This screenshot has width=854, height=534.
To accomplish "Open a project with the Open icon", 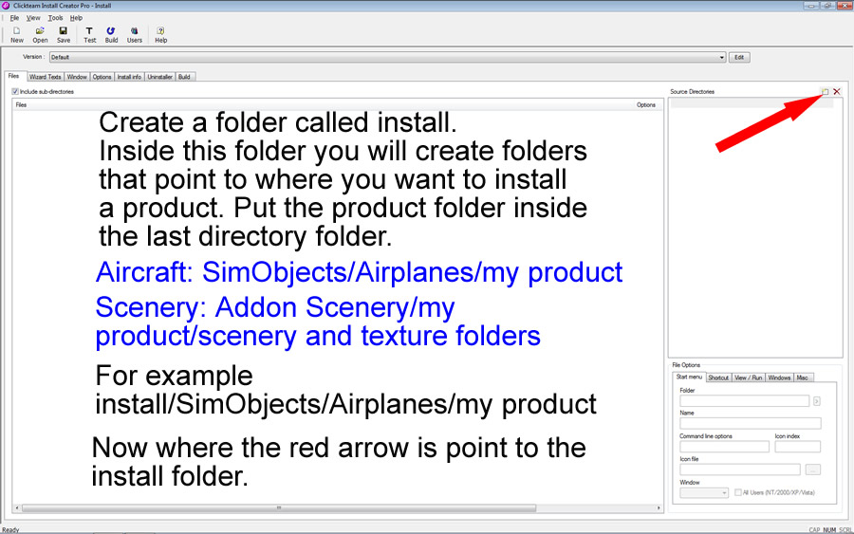I will (40, 34).
